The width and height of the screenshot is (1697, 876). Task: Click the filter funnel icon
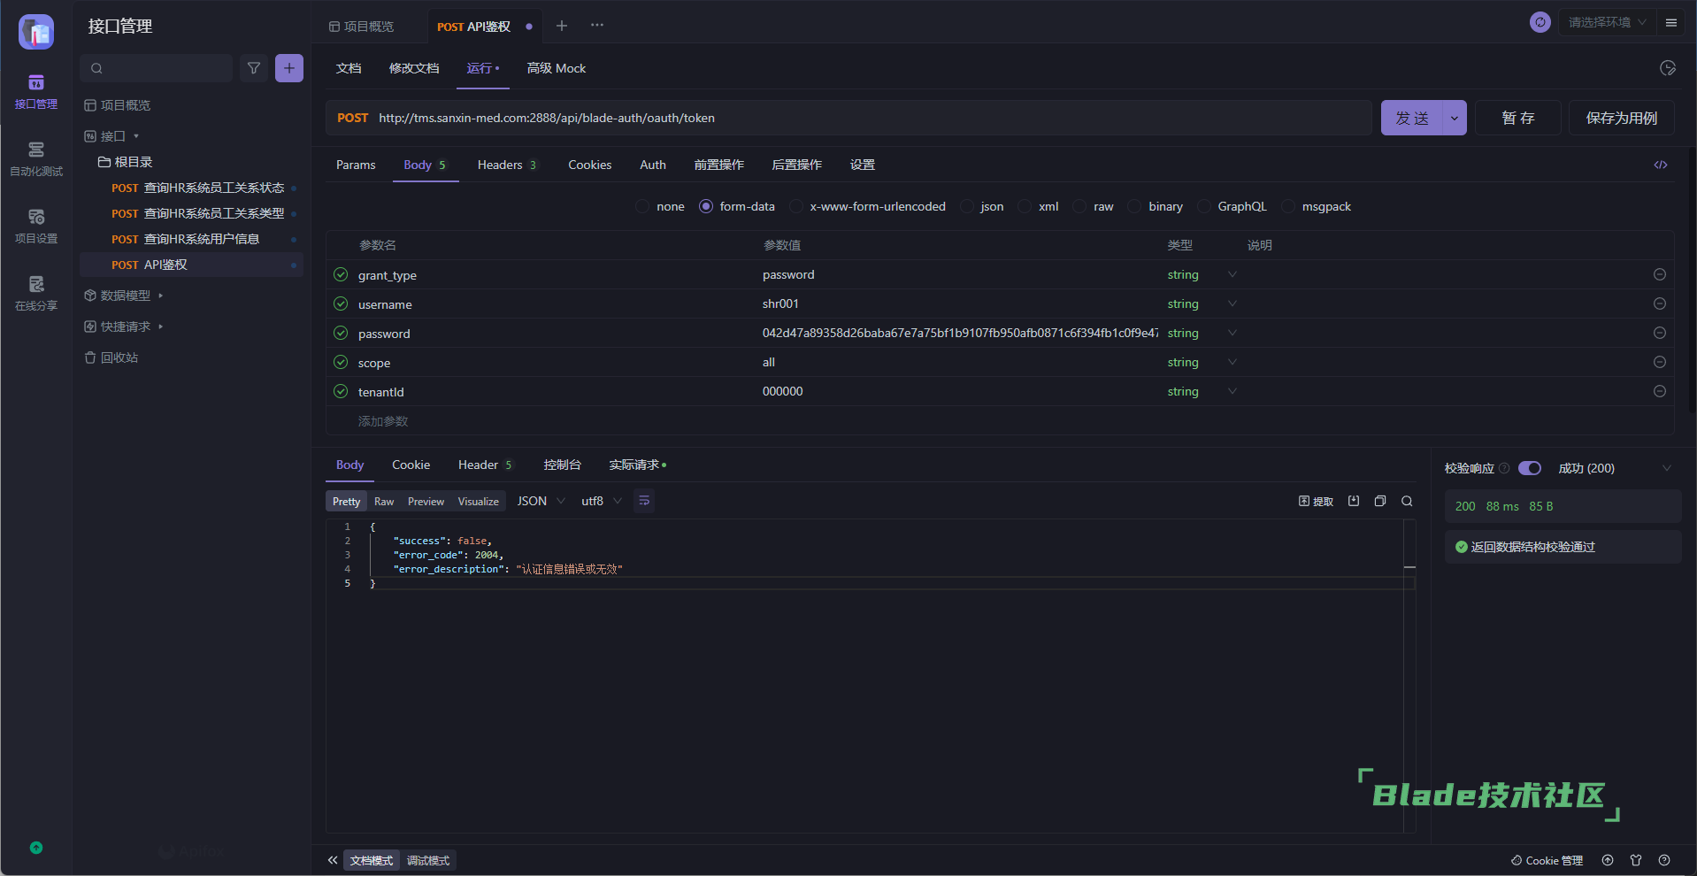254,68
